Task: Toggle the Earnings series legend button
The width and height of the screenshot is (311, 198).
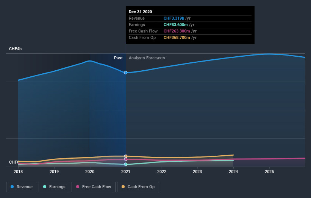Action: 54,187
